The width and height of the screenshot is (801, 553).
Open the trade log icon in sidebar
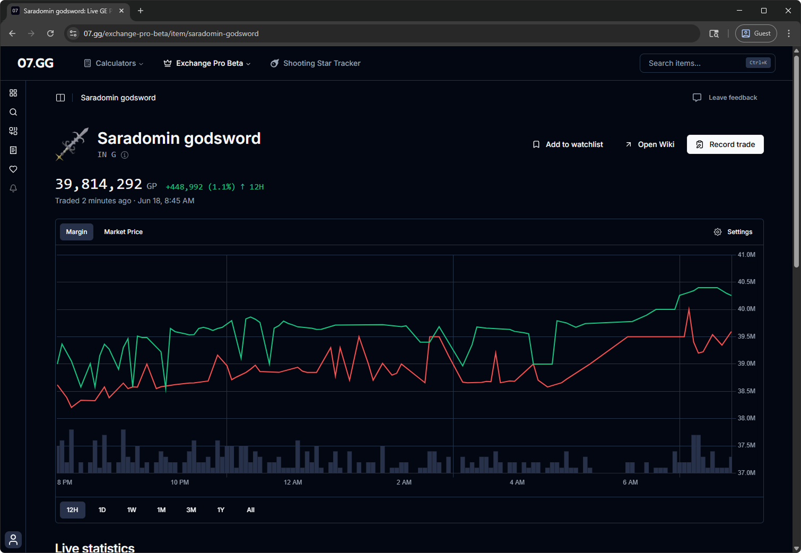click(13, 150)
